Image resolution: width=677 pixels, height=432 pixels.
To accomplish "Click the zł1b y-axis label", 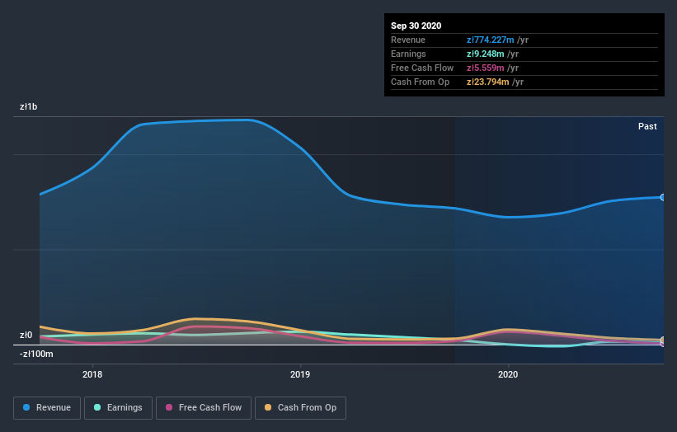I will pos(29,106).
